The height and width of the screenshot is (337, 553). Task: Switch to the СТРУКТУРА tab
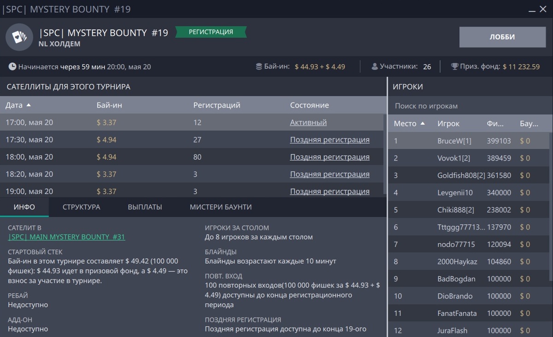pyautogui.click(x=81, y=207)
